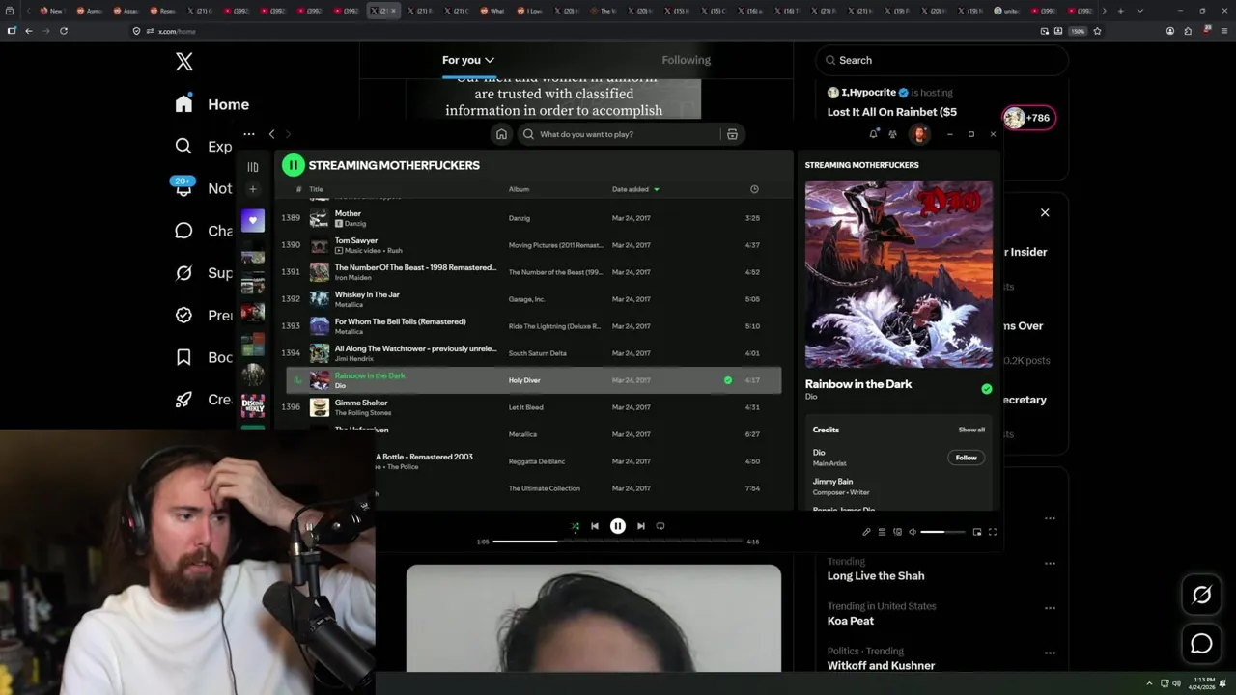
Task: Open Explore magnifier icon in X sidebar
Action: (183, 146)
